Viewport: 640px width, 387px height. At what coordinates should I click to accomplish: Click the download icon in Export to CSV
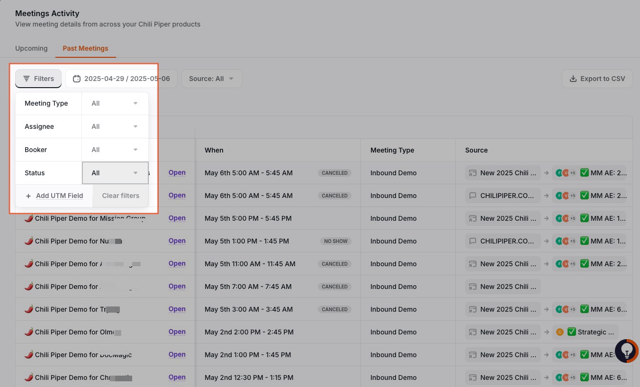573,79
